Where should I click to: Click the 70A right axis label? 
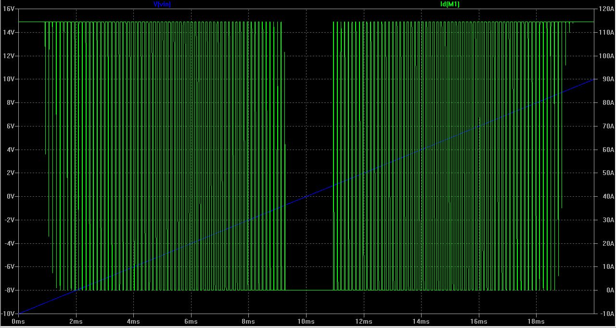pos(608,126)
